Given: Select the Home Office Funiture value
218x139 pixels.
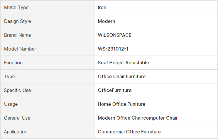Looking at the screenshot, I should [x=121, y=104].
